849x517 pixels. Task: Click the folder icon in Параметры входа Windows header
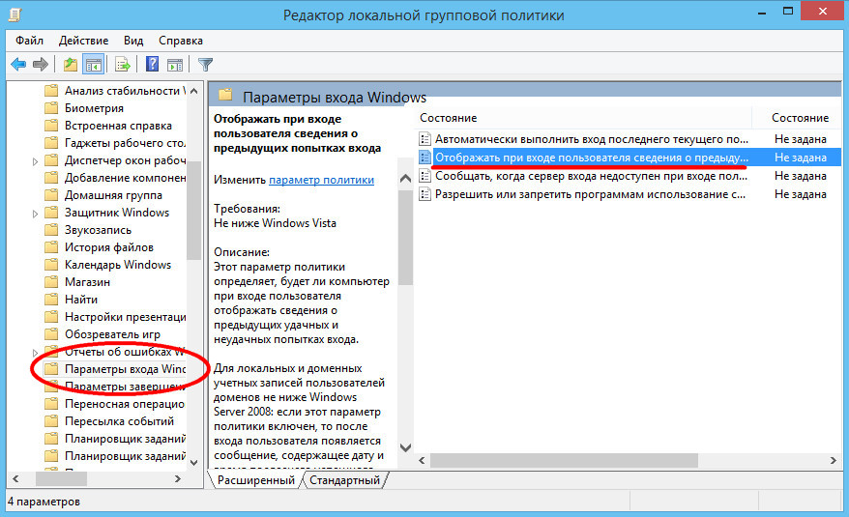point(225,96)
